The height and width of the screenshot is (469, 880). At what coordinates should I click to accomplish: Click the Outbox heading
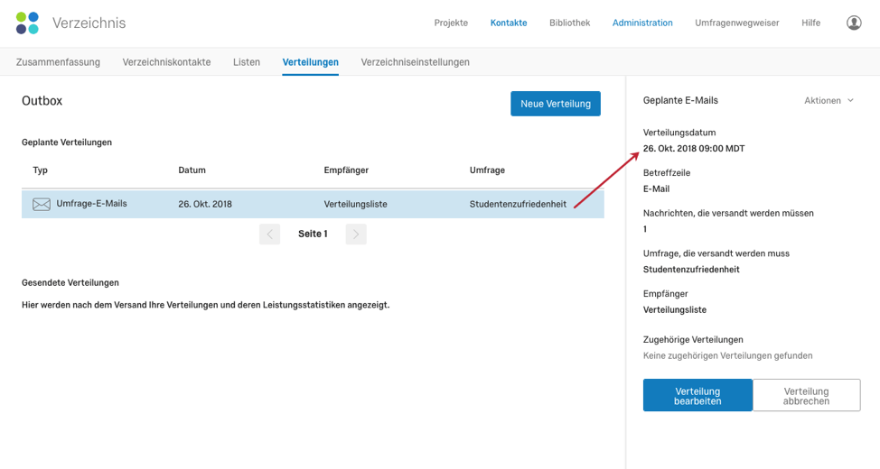[42, 101]
